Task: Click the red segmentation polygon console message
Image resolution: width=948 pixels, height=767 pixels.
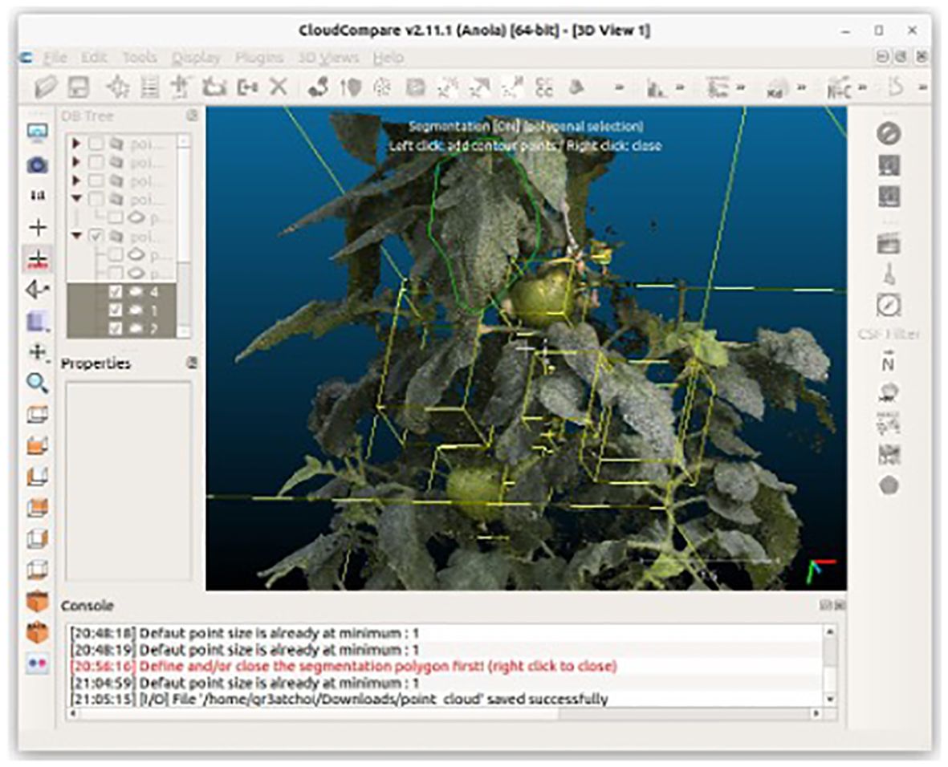Action: pyautogui.click(x=344, y=666)
